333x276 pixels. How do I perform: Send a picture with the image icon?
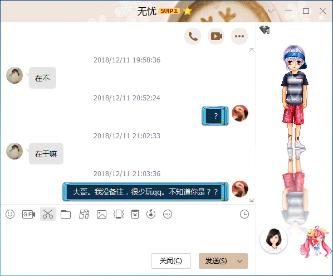(x=101, y=214)
